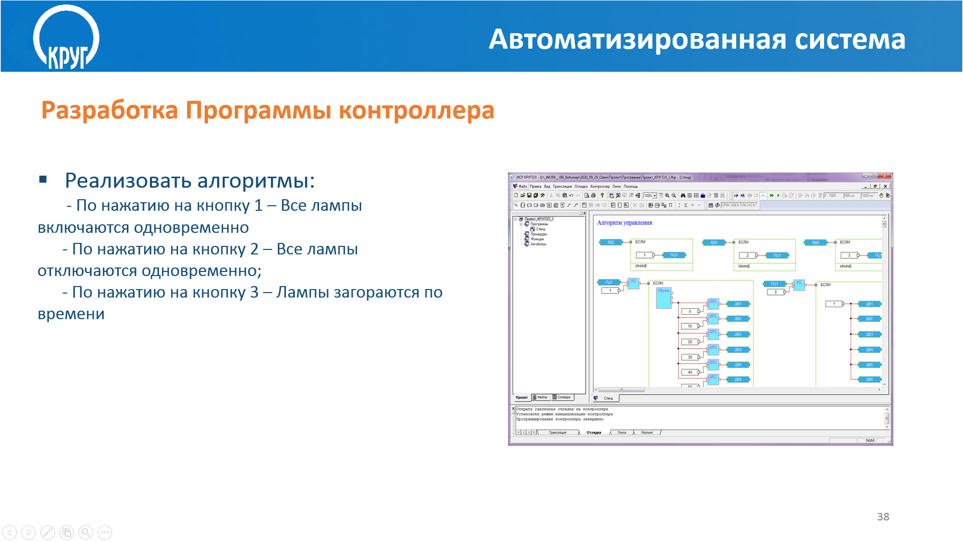Click the constant block with value 30
963x542 pixels.
pos(690,357)
